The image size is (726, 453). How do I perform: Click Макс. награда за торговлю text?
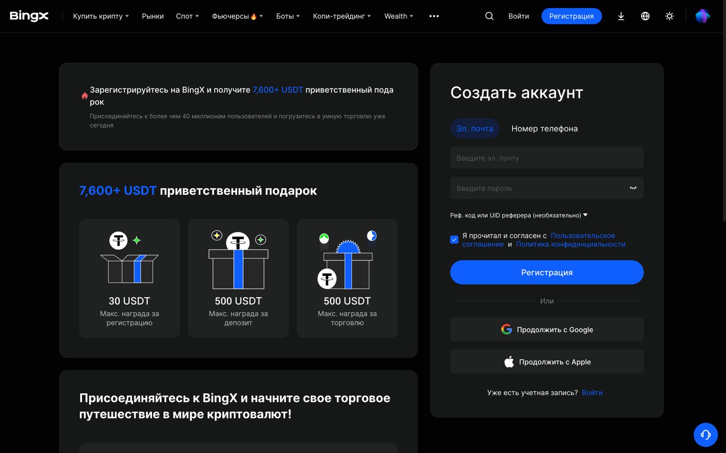347,318
